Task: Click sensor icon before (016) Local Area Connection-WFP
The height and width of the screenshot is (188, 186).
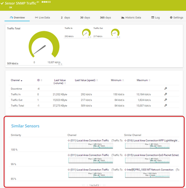Action: click(x=125, y=141)
